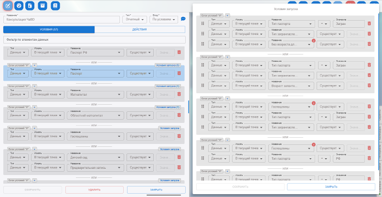Click the document file icon in toolbar
The height and width of the screenshot is (197, 382).
pos(30,6)
